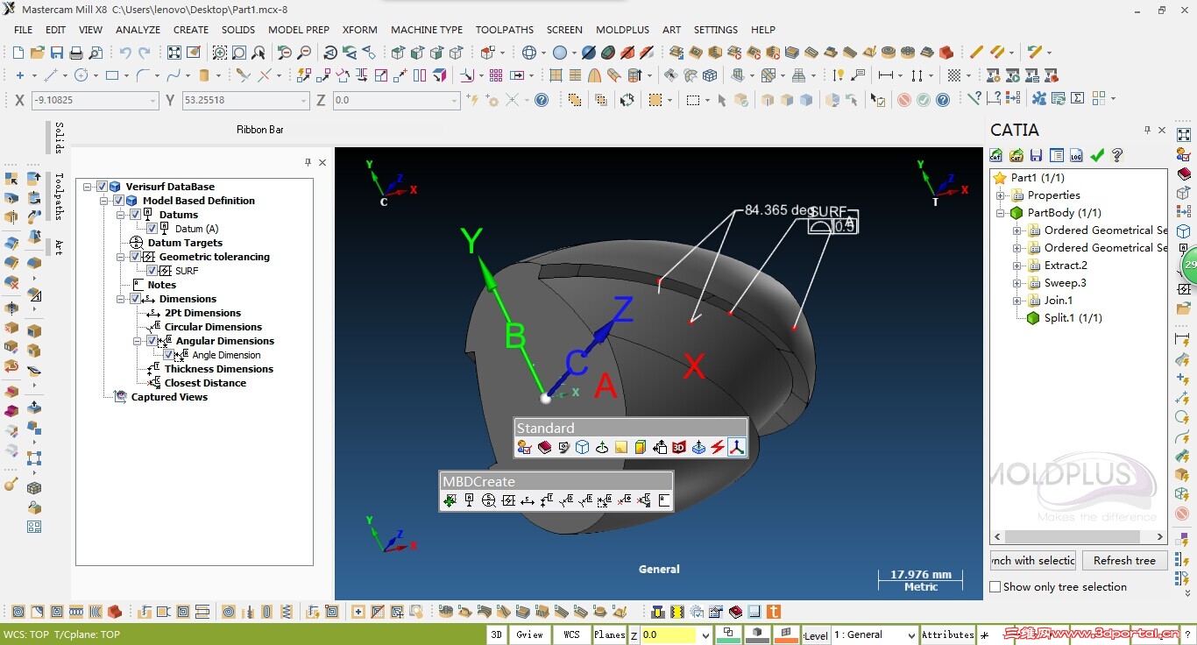Viewport: 1197px width, 645px height.
Task: Click the red book icon in Standard toolbar
Action: point(544,447)
